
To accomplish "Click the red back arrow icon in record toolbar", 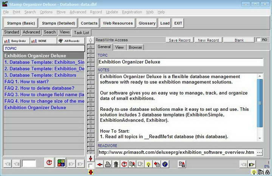I will tap(100, 164).
